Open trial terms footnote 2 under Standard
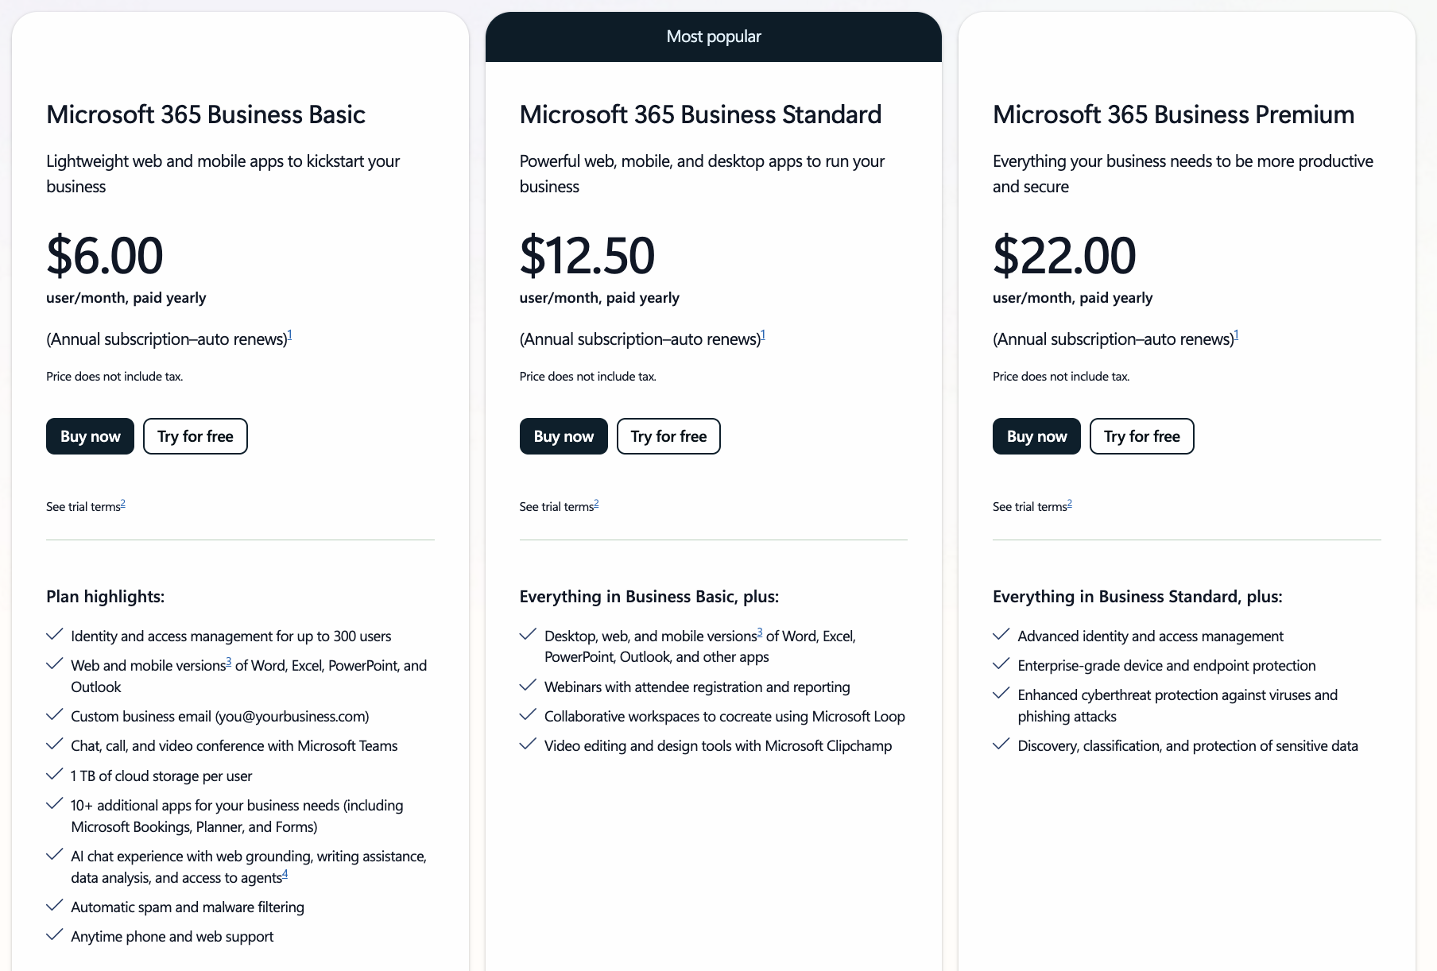This screenshot has height=971, width=1437. [596, 504]
